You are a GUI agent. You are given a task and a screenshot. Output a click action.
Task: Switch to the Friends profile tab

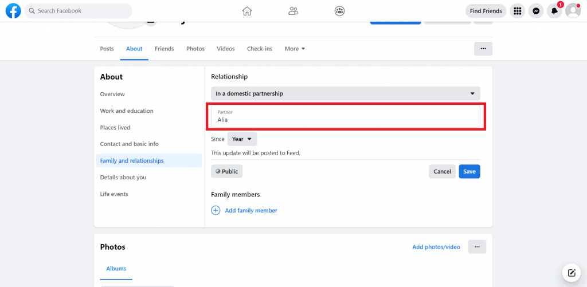(x=165, y=49)
